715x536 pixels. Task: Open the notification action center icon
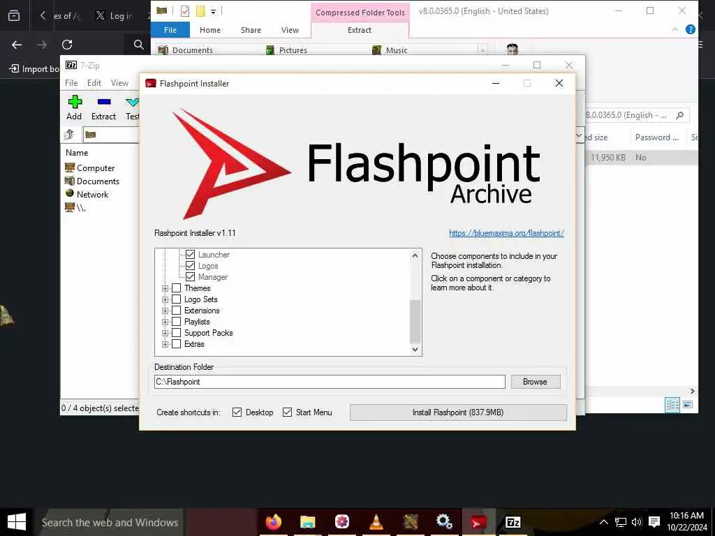tap(654, 522)
